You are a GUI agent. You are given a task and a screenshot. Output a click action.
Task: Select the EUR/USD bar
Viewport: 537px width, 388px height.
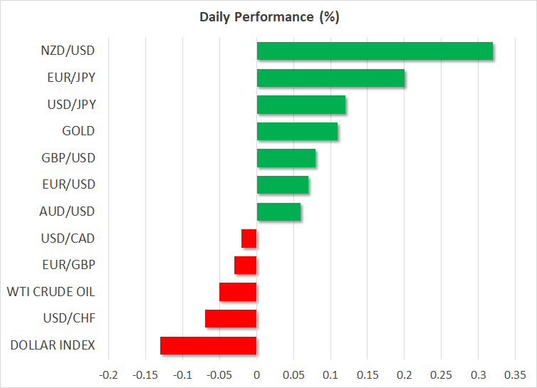click(x=282, y=185)
